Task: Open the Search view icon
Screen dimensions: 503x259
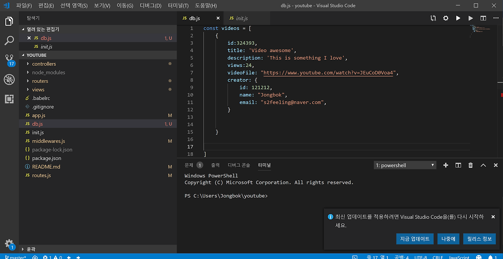Action: click(x=9, y=40)
